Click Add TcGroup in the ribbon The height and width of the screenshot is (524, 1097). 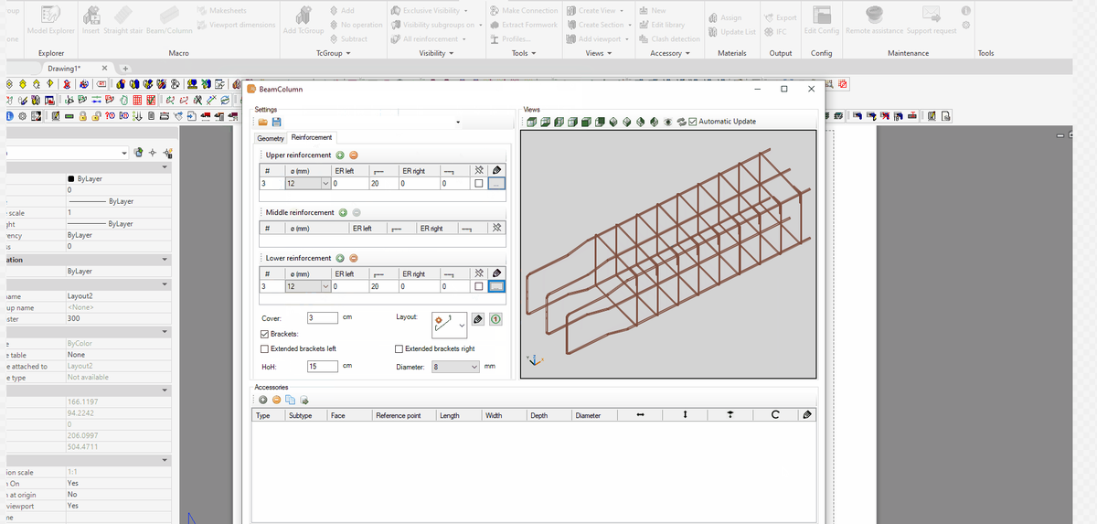tap(304, 20)
